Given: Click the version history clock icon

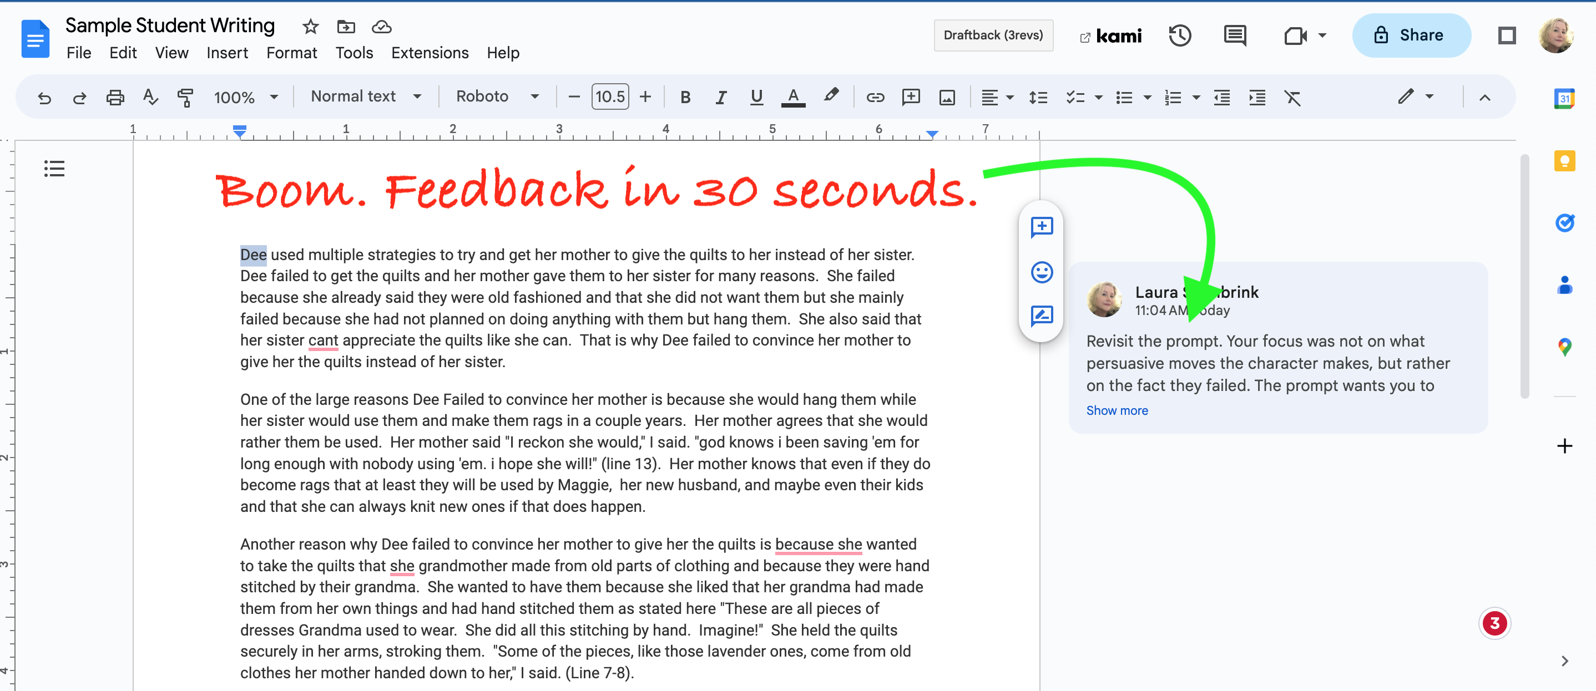Looking at the screenshot, I should pos(1179,35).
